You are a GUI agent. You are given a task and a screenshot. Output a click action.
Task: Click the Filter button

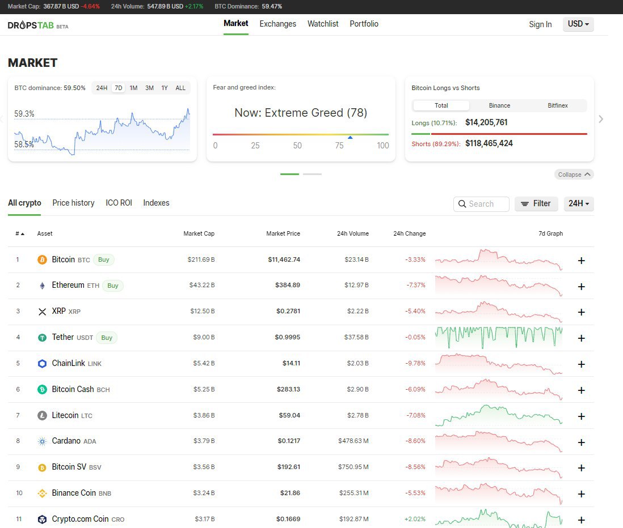point(536,203)
